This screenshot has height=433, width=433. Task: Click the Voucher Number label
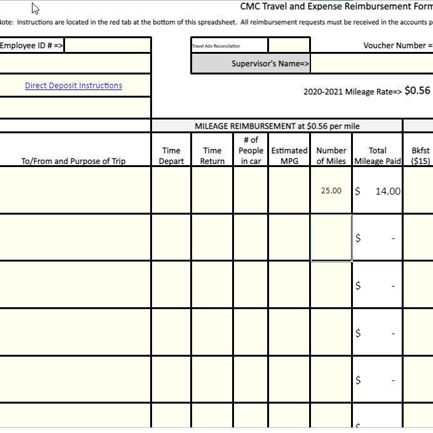point(398,45)
